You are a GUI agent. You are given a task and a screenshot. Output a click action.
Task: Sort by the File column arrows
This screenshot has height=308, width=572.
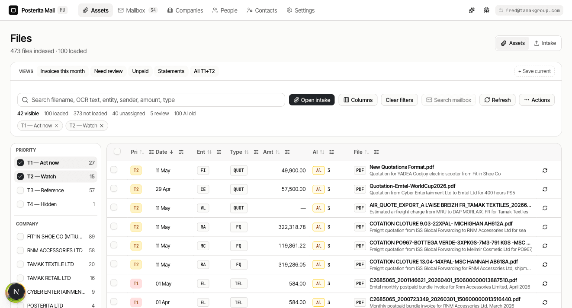(367, 152)
